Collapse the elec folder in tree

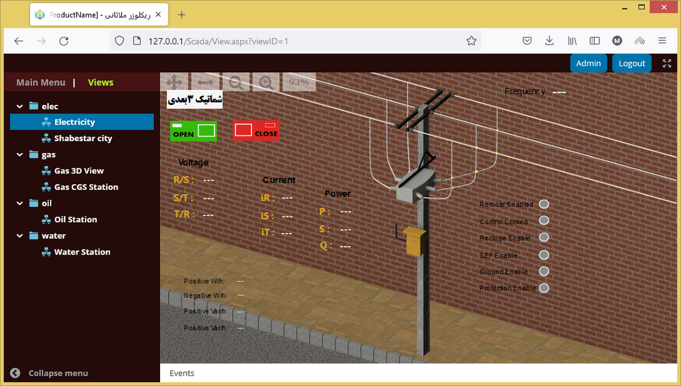[x=20, y=106]
